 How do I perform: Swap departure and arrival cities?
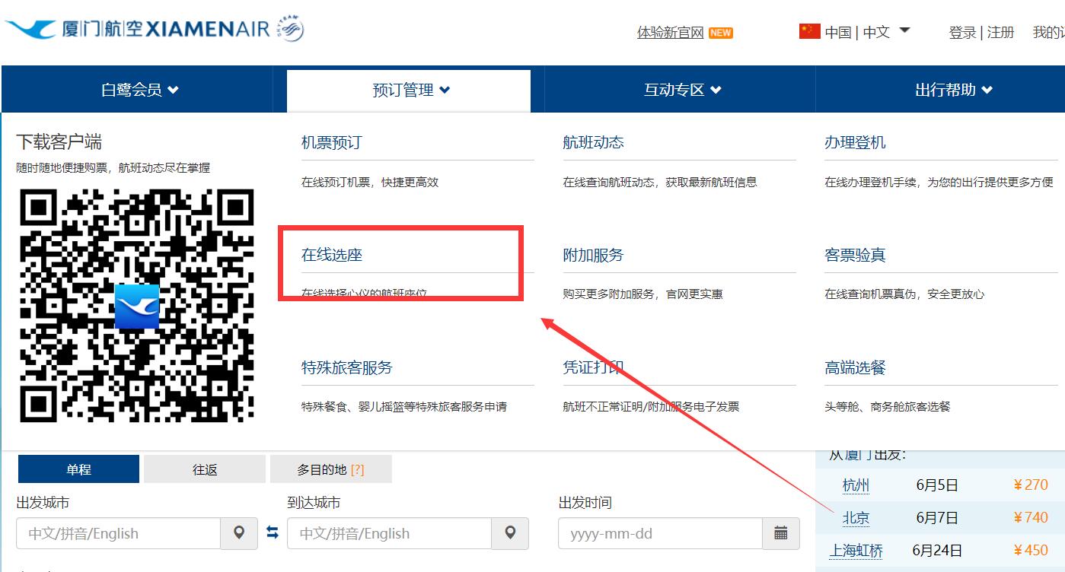pyautogui.click(x=273, y=533)
